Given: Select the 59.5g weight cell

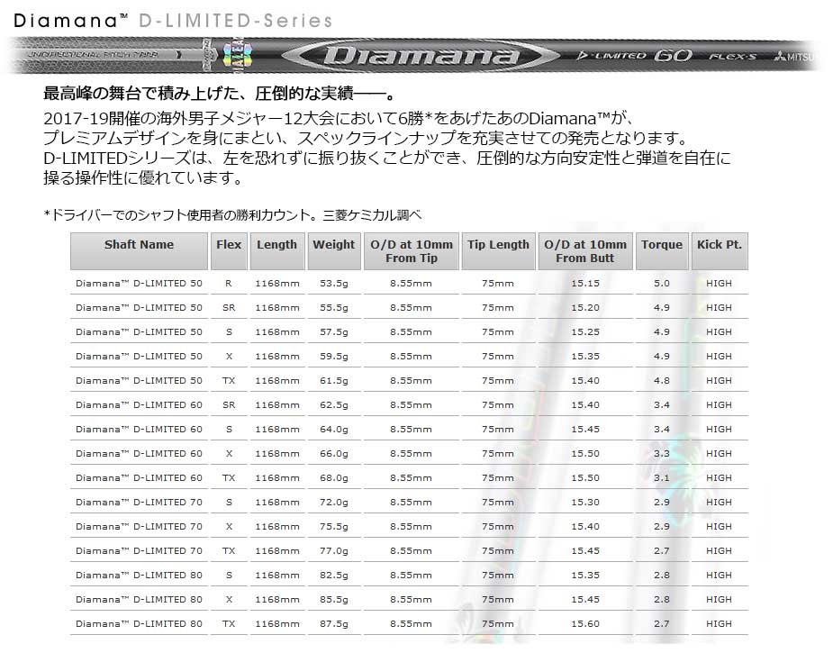Looking at the screenshot, I should (333, 357).
